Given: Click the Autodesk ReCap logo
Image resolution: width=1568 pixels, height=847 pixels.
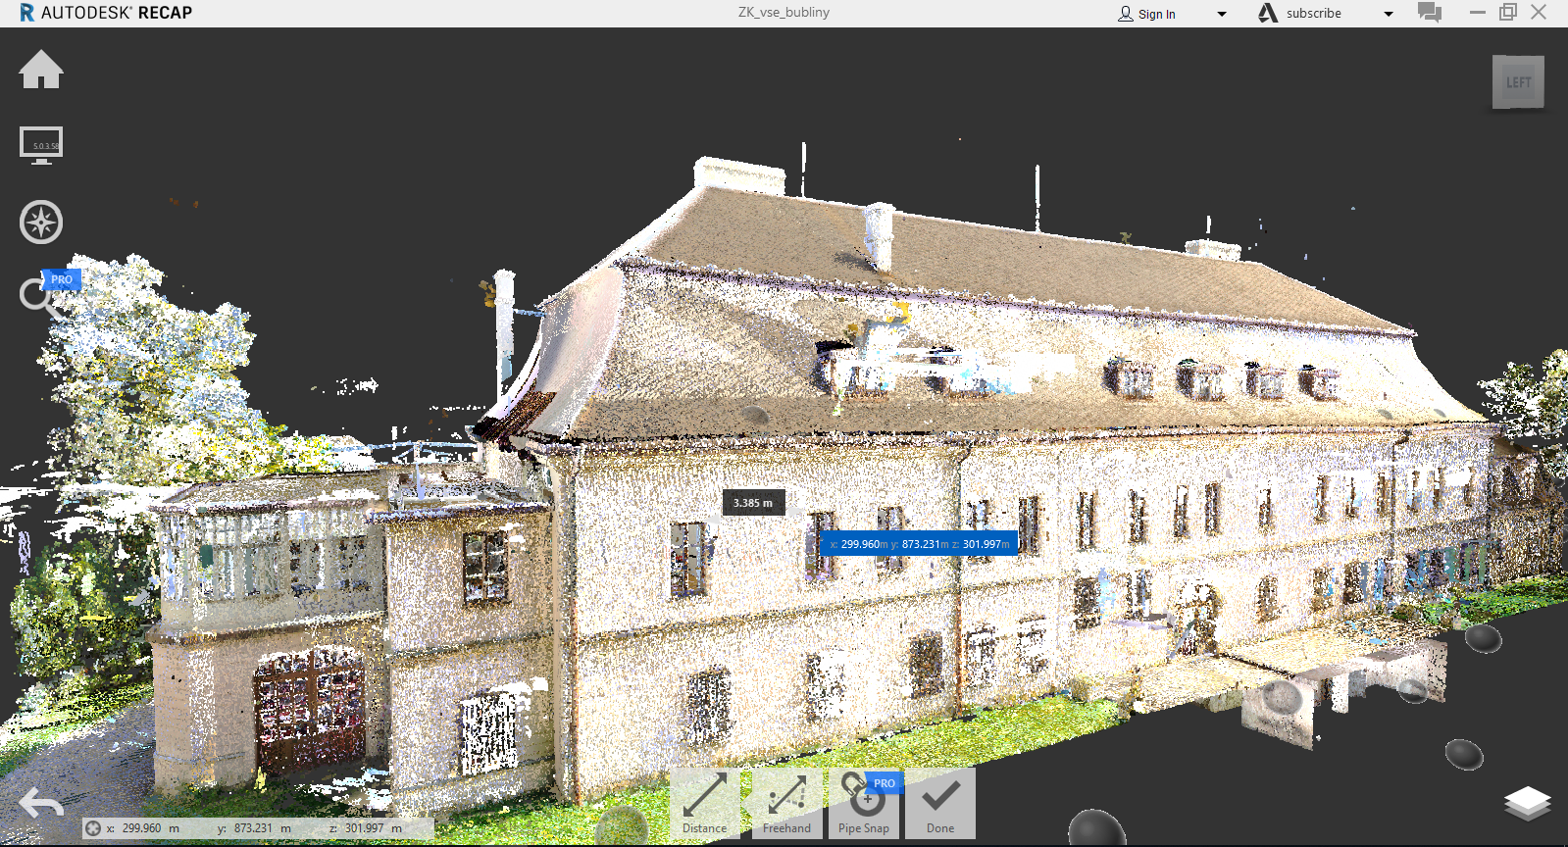Looking at the screenshot, I should coord(106,13).
